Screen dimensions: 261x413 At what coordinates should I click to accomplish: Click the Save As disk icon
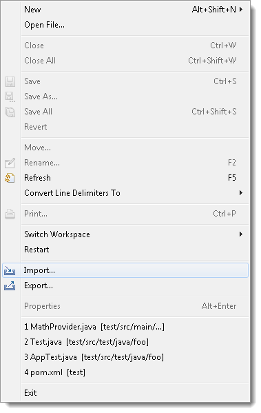coord(10,97)
